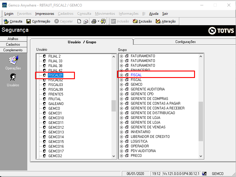236x177 pixels.
Task: Click the Usuário list scroll-down arrow
Action: coord(114,156)
